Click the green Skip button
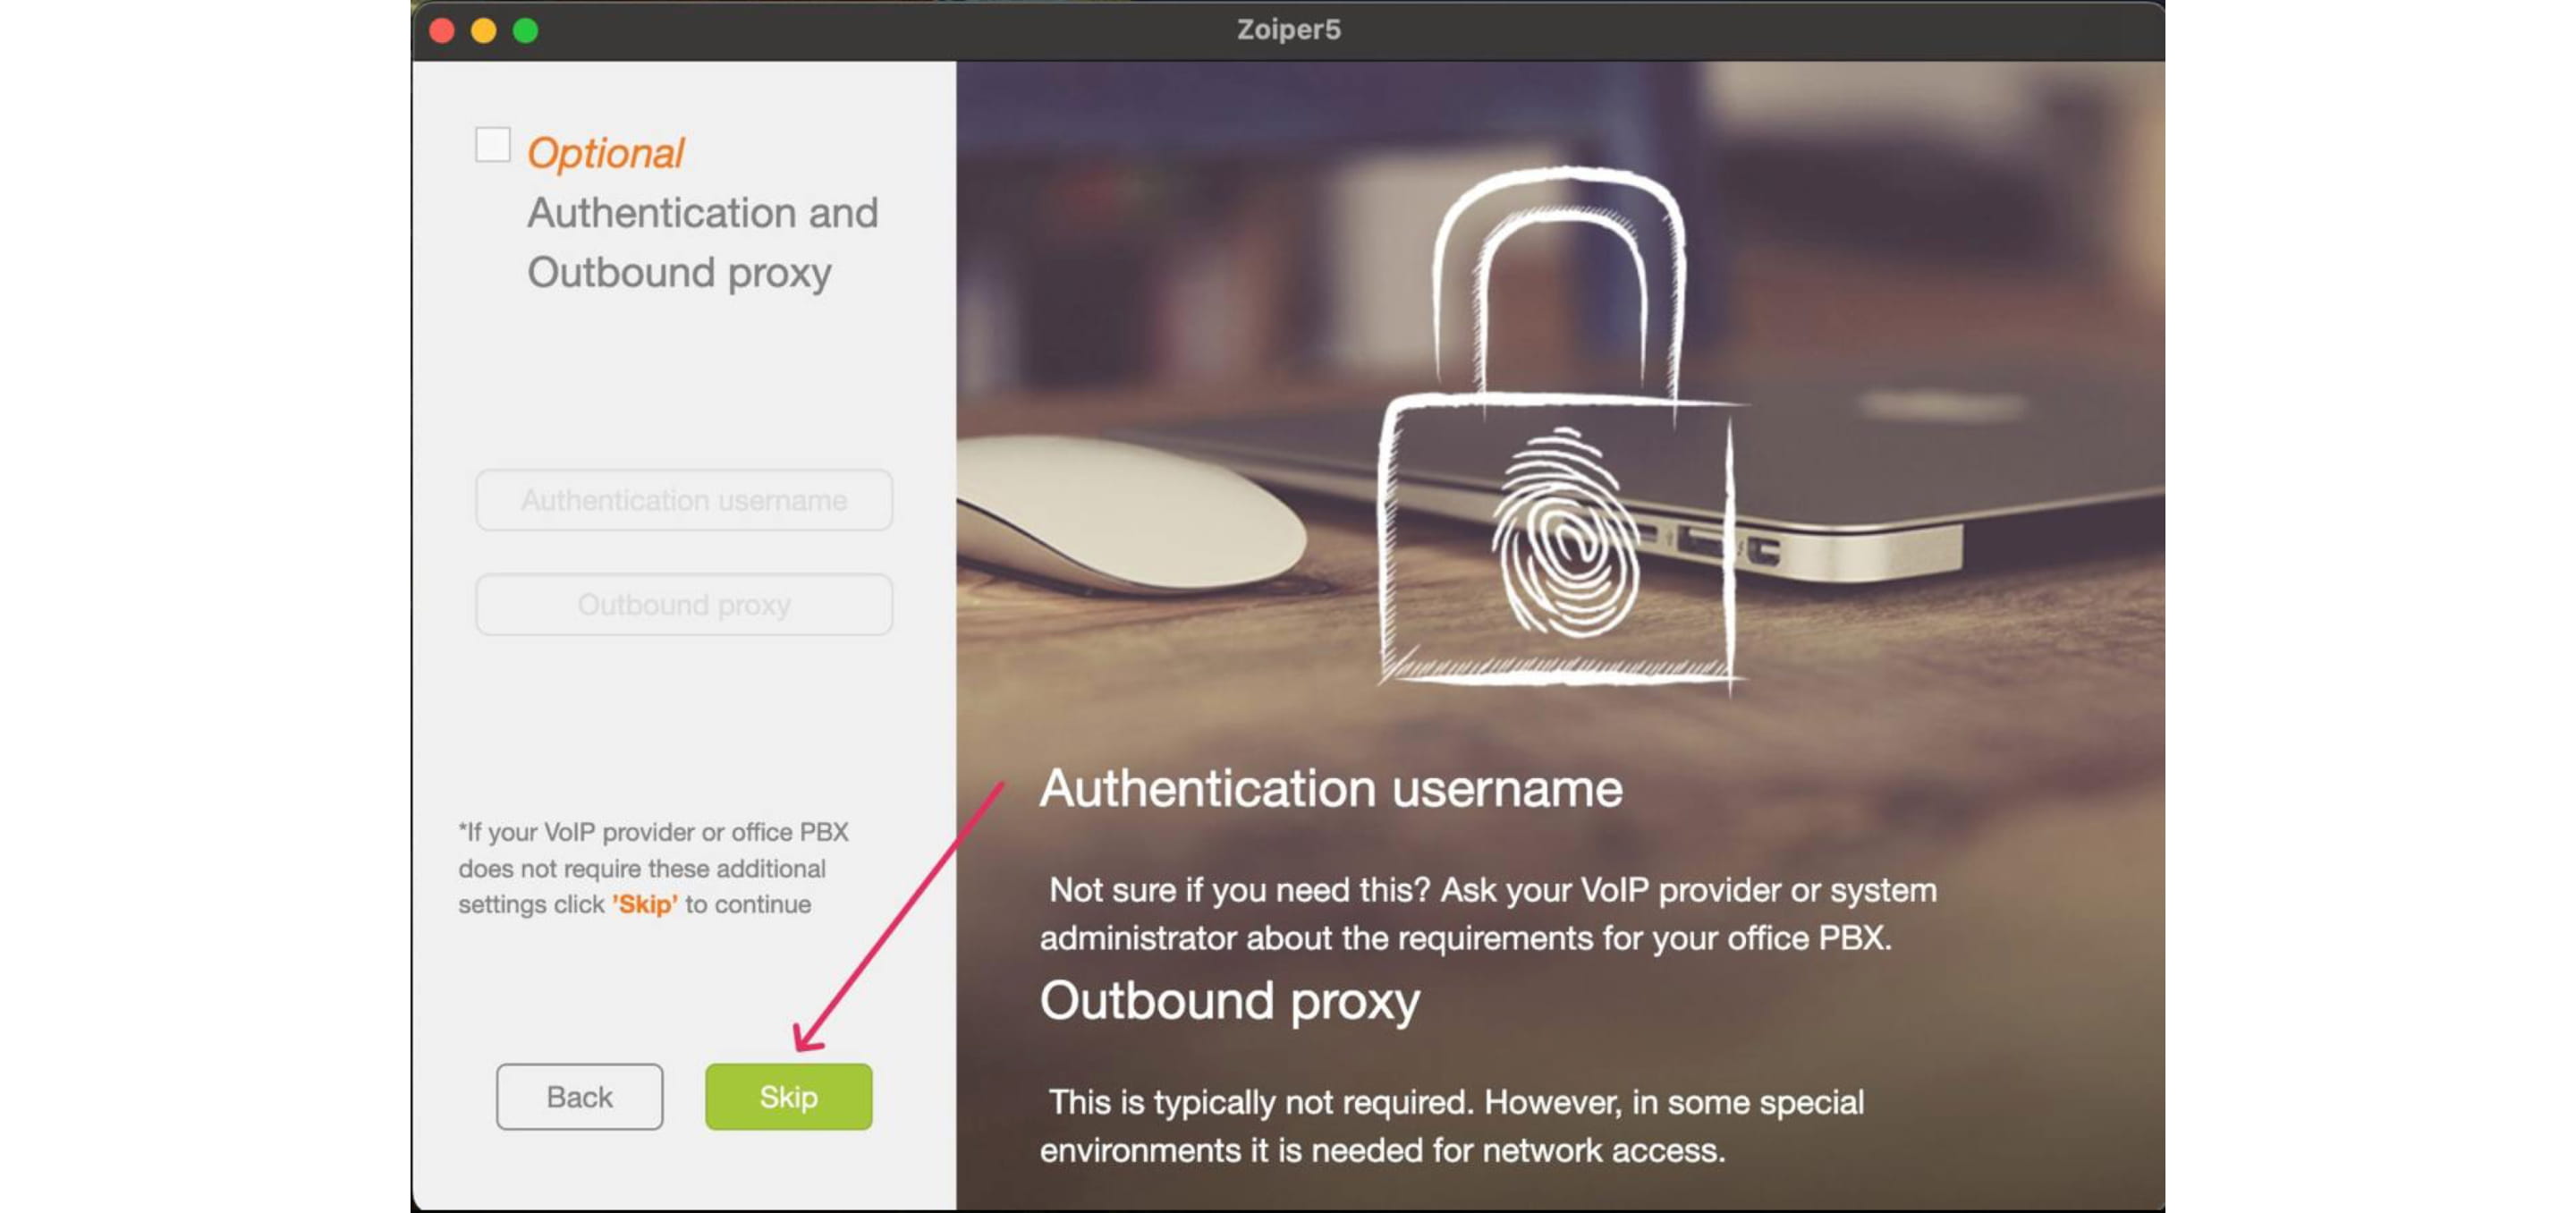 tap(788, 1097)
